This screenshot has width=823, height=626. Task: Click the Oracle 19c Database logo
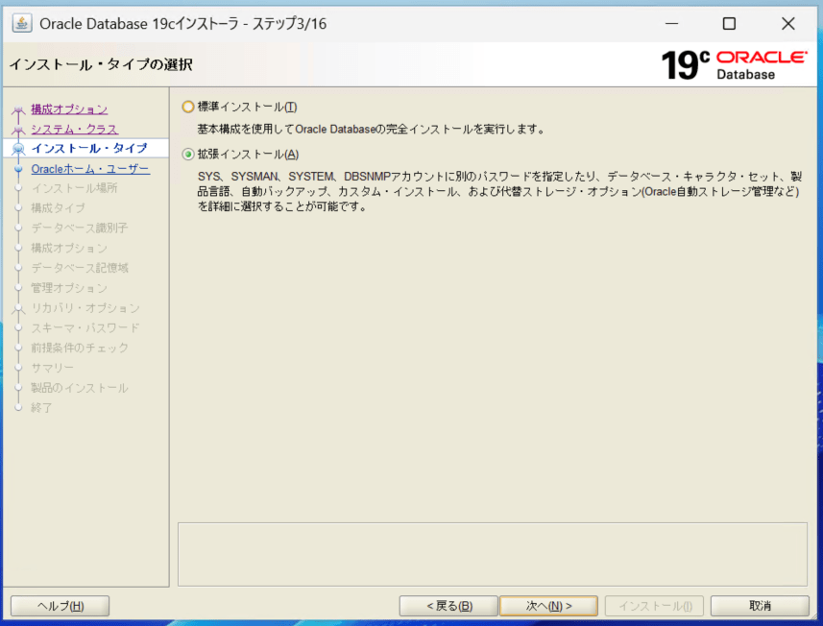(x=734, y=64)
